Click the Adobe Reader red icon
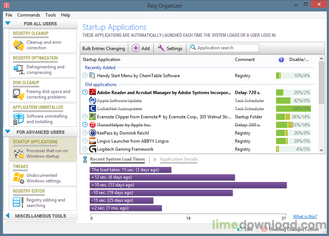 tap(93, 92)
